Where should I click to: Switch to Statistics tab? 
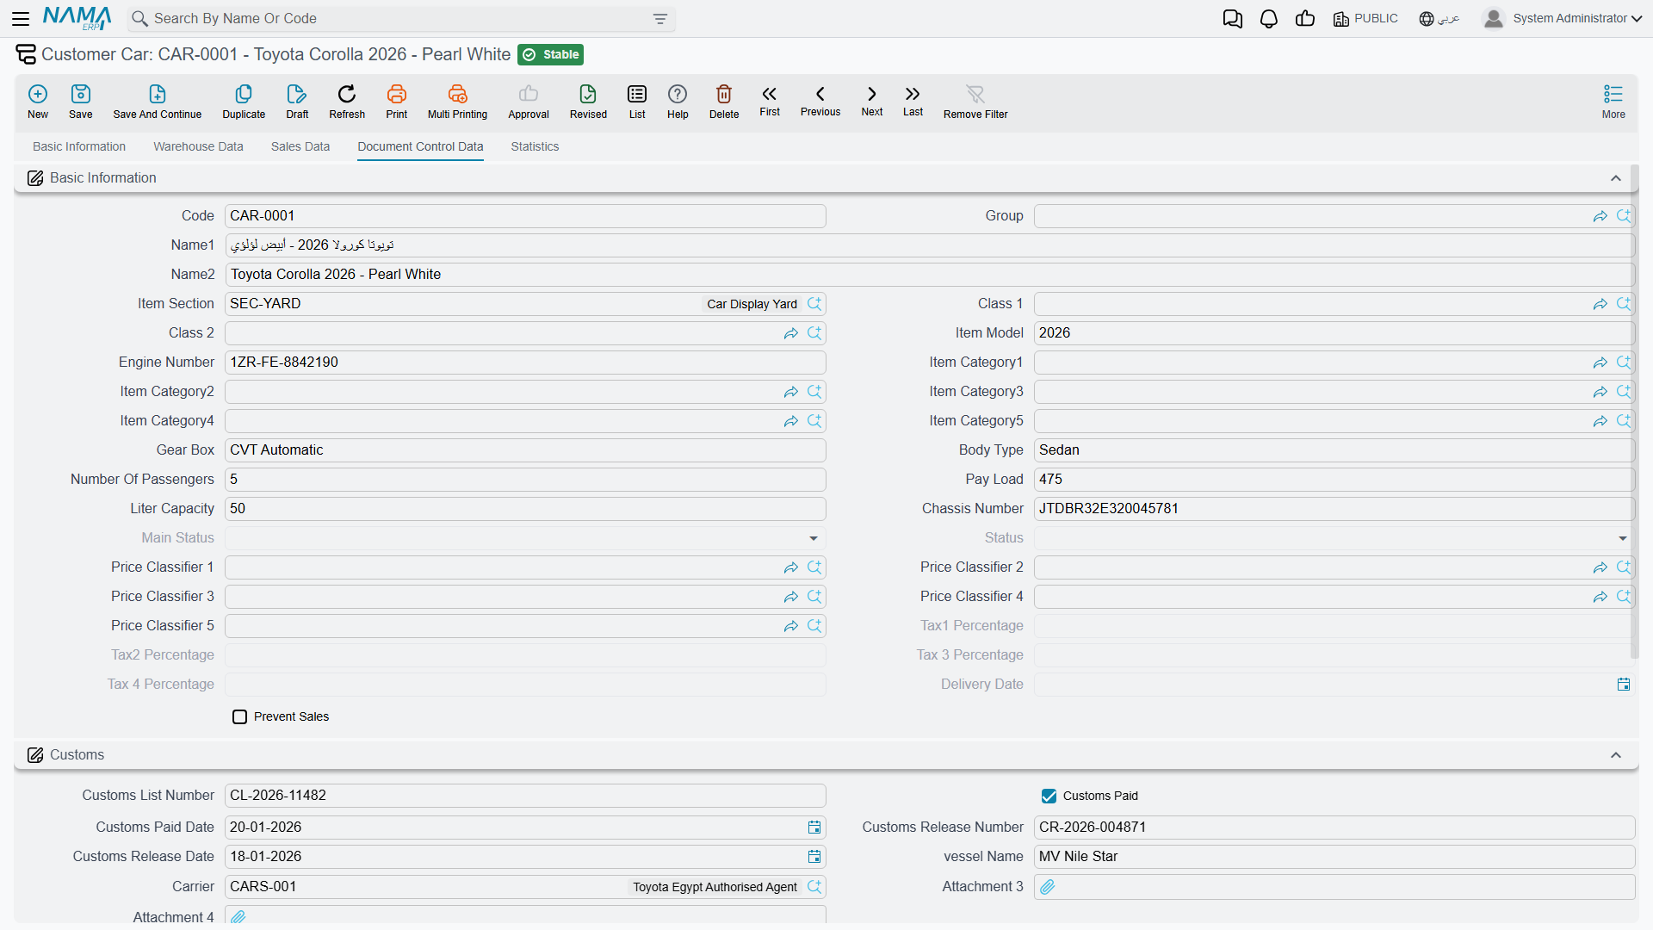(535, 147)
